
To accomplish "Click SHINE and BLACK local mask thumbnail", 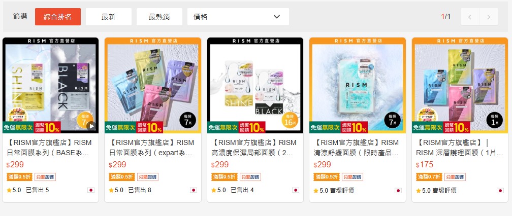I will click(x=255, y=85).
